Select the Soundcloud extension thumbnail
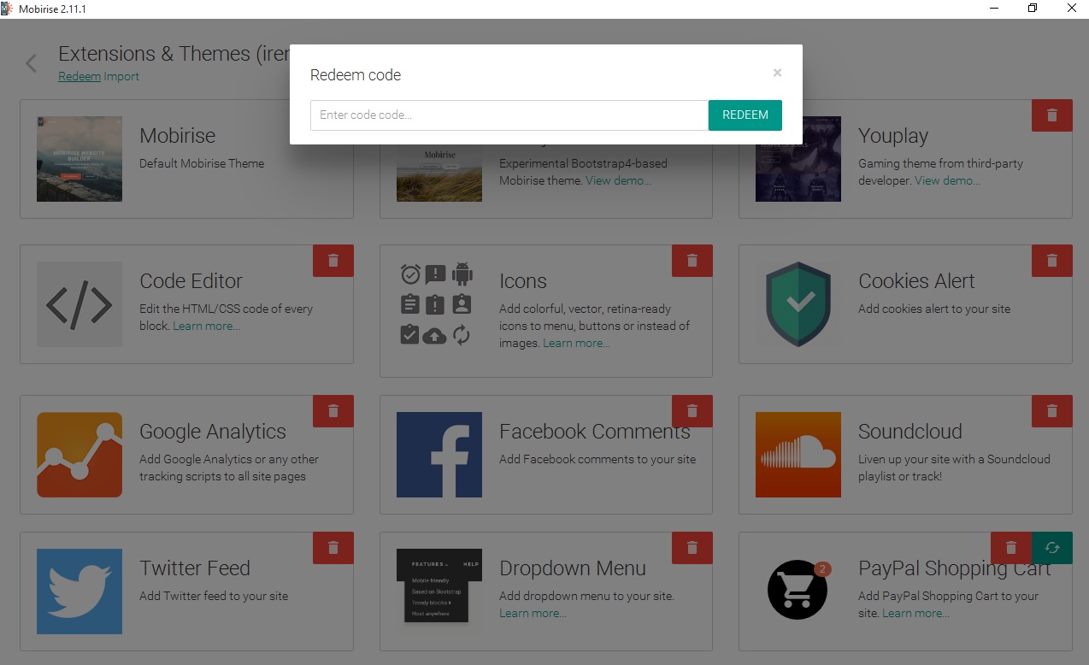Screen dimensions: 1089x665 pos(798,455)
